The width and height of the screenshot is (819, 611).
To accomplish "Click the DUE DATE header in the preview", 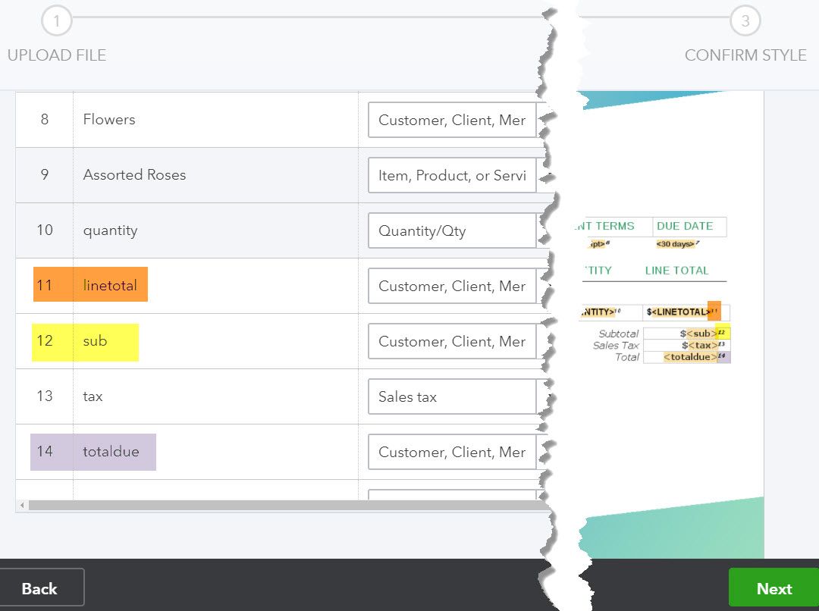I will [x=685, y=226].
